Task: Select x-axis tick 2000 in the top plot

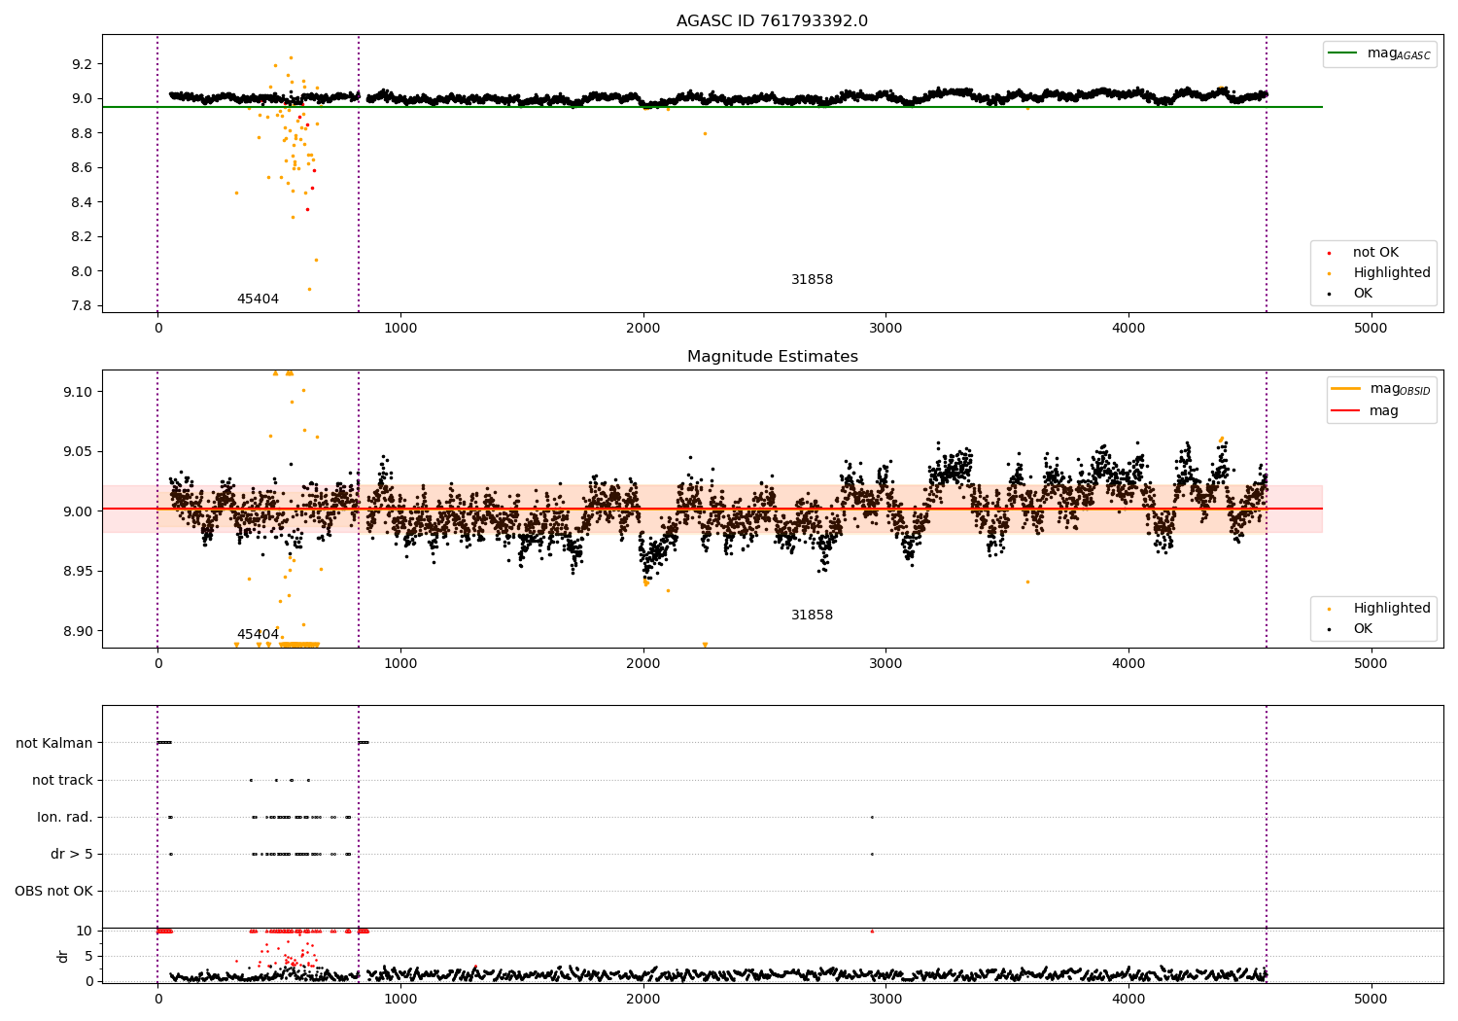Action: coord(643,328)
